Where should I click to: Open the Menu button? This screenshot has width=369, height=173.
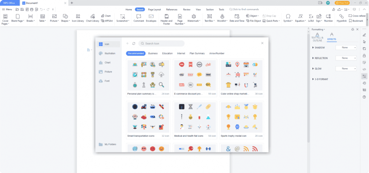click(x=7, y=9)
